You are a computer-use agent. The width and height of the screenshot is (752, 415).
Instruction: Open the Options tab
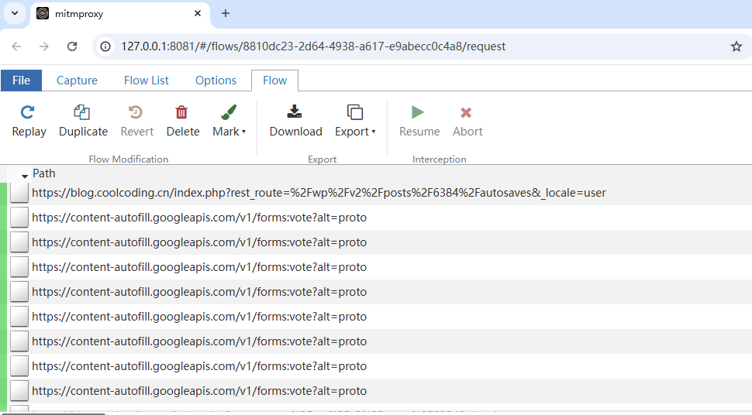[216, 81]
